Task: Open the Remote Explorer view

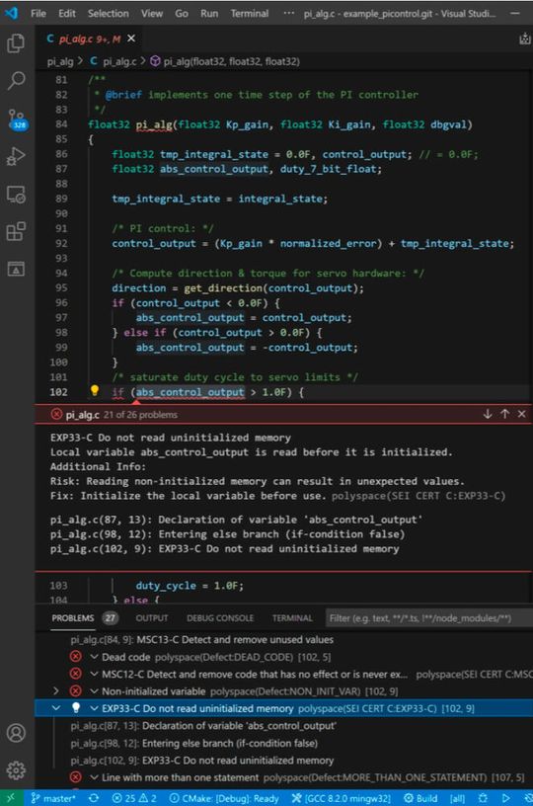Action: [x=16, y=195]
